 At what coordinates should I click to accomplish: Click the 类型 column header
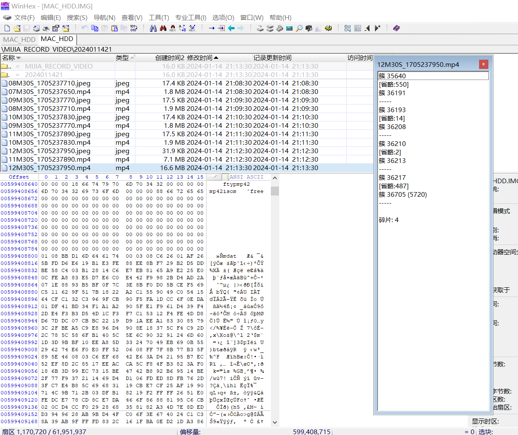pyautogui.click(x=122, y=58)
